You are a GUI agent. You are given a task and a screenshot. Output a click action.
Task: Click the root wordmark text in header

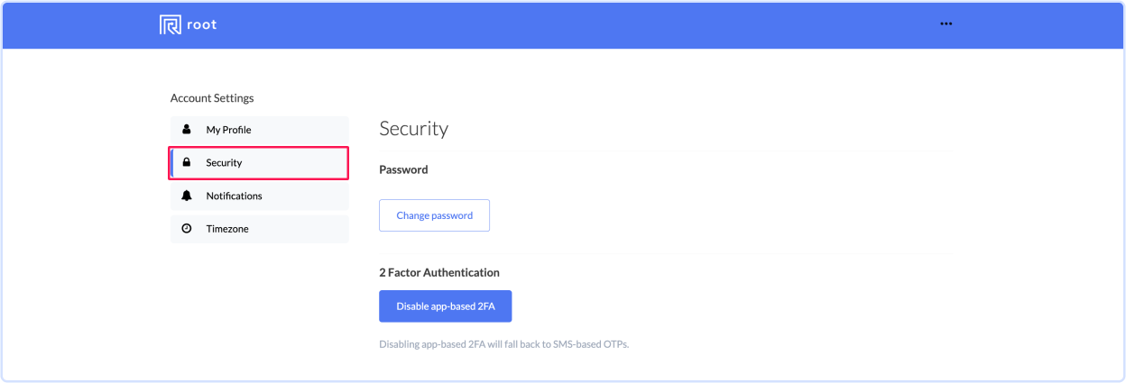[202, 24]
